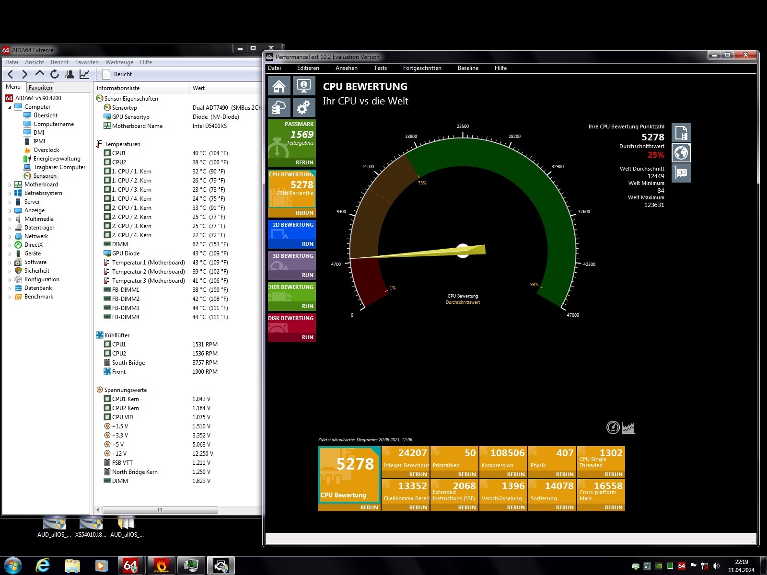Rerun the CPU Single Threaded test
The width and height of the screenshot is (767, 575).
point(613,474)
